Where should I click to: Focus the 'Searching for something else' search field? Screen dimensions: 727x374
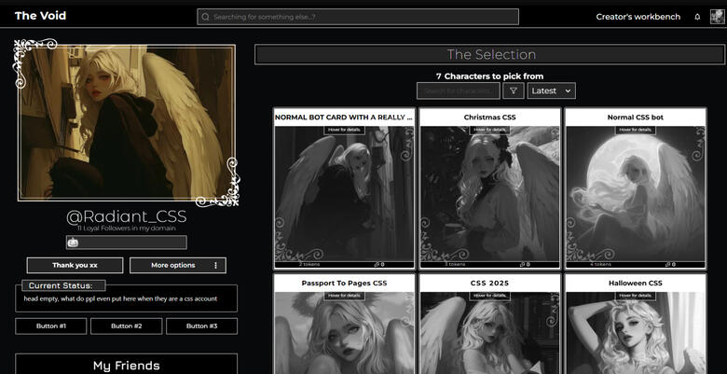point(358,17)
